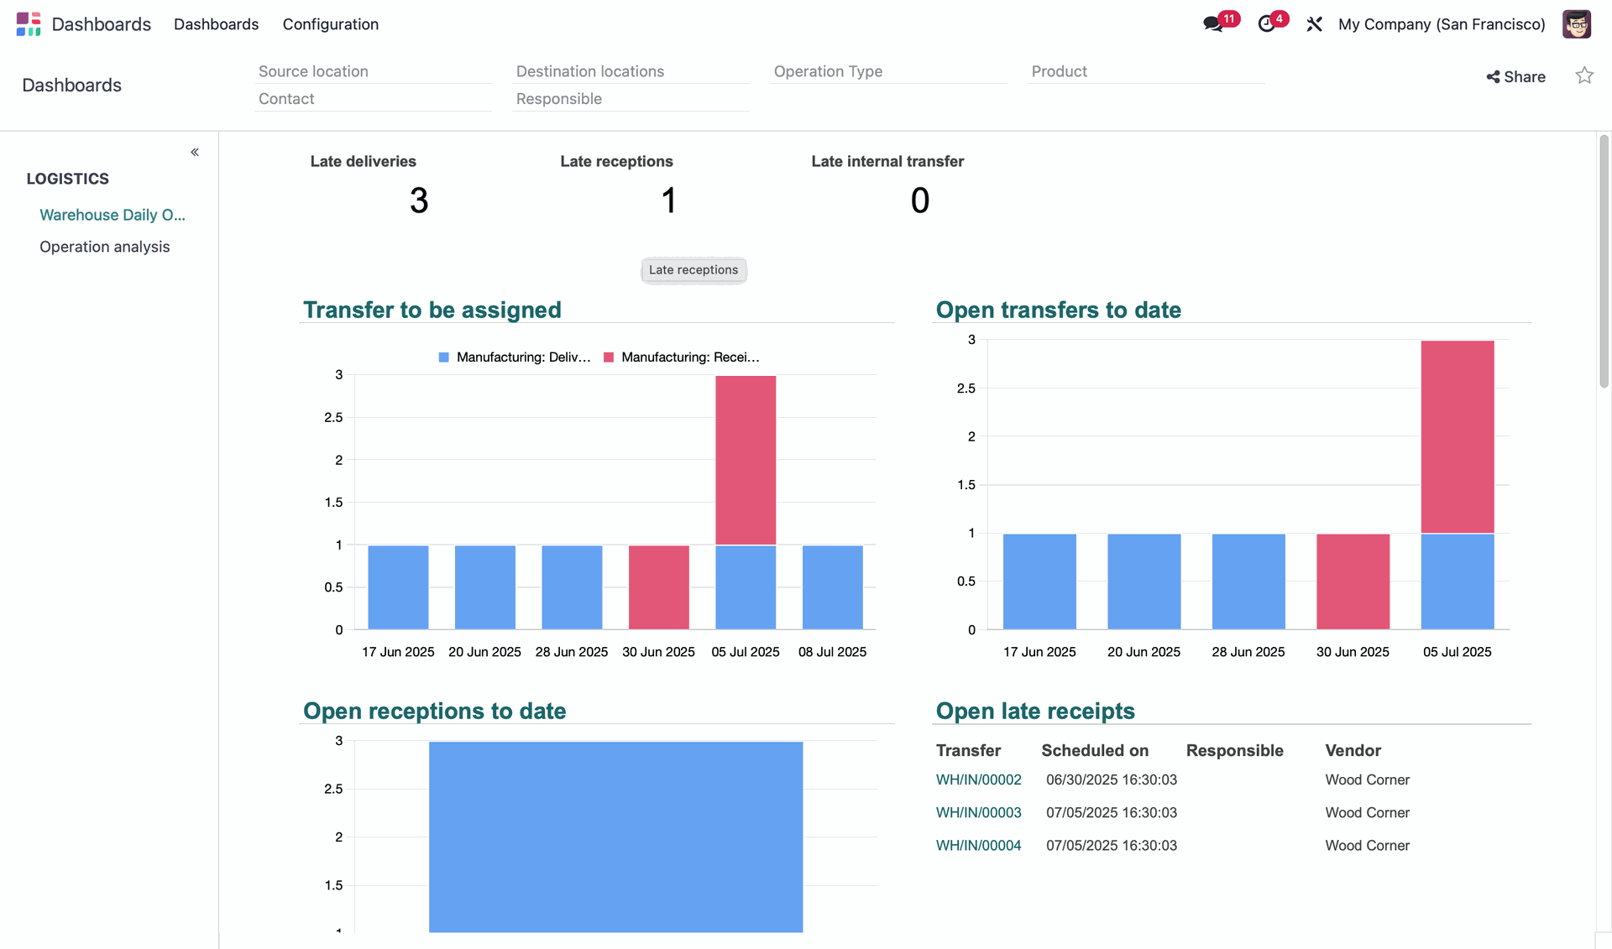1612x949 pixels.
Task: Open transfer WH/IN/00003 link
Action: point(978,812)
